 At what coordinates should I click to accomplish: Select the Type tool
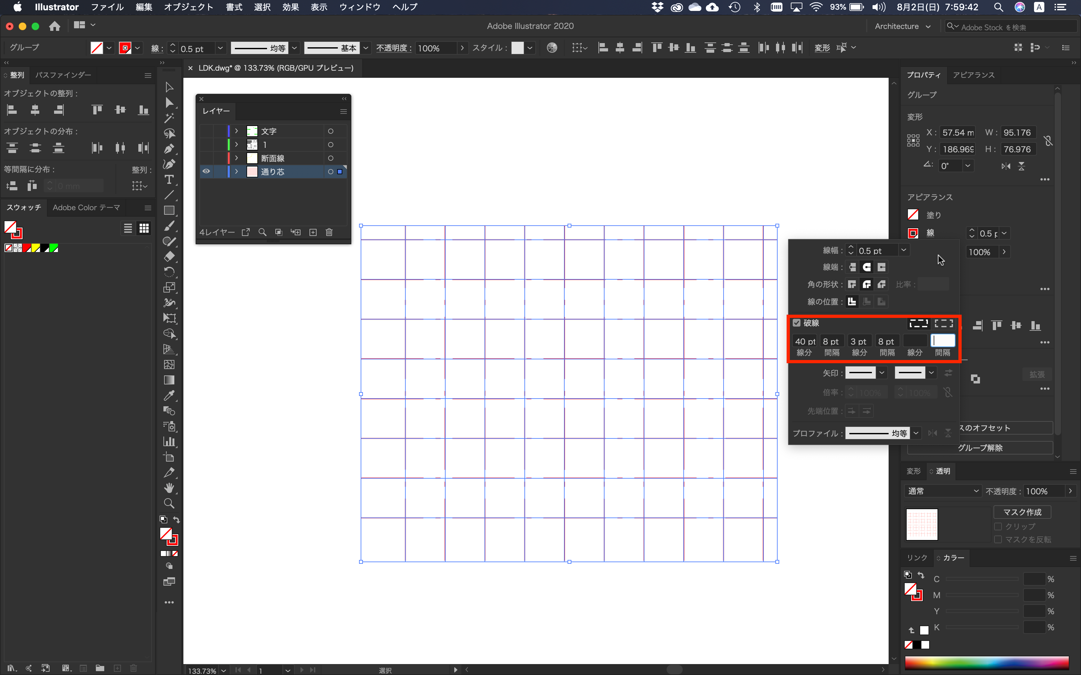tap(169, 179)
